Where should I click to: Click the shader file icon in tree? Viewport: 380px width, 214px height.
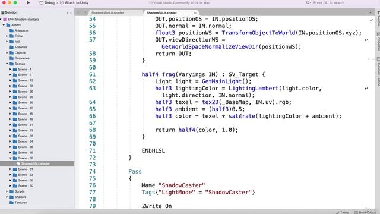click(18, 164)
